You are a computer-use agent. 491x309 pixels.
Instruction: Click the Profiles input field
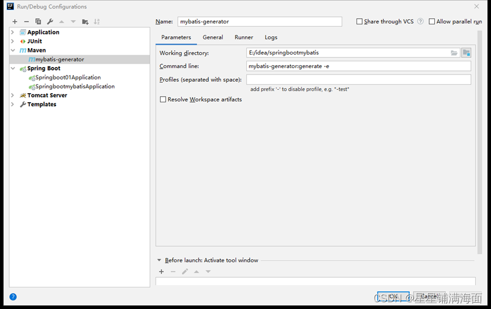[359, 80]
